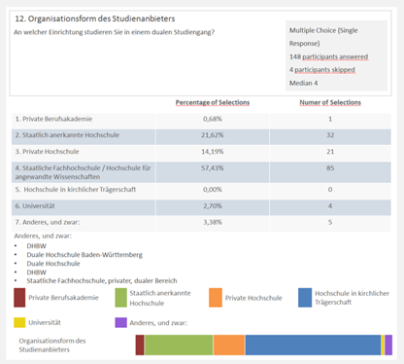Screen dimensions: 404x364
Task: Select the Universität row in the table
Action: point(201,207)
